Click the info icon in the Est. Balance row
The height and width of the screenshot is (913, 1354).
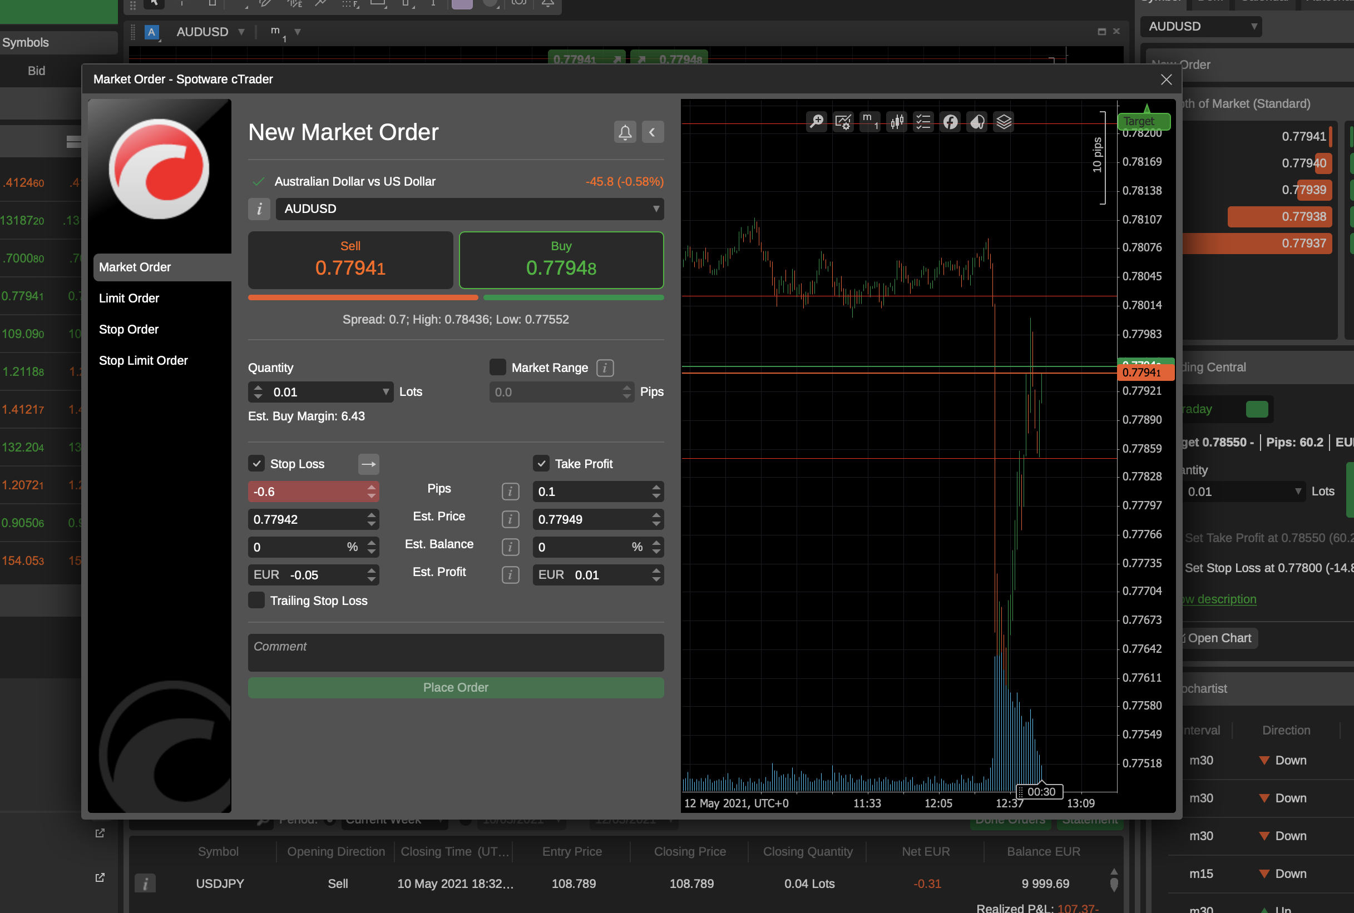coord(511,547)
